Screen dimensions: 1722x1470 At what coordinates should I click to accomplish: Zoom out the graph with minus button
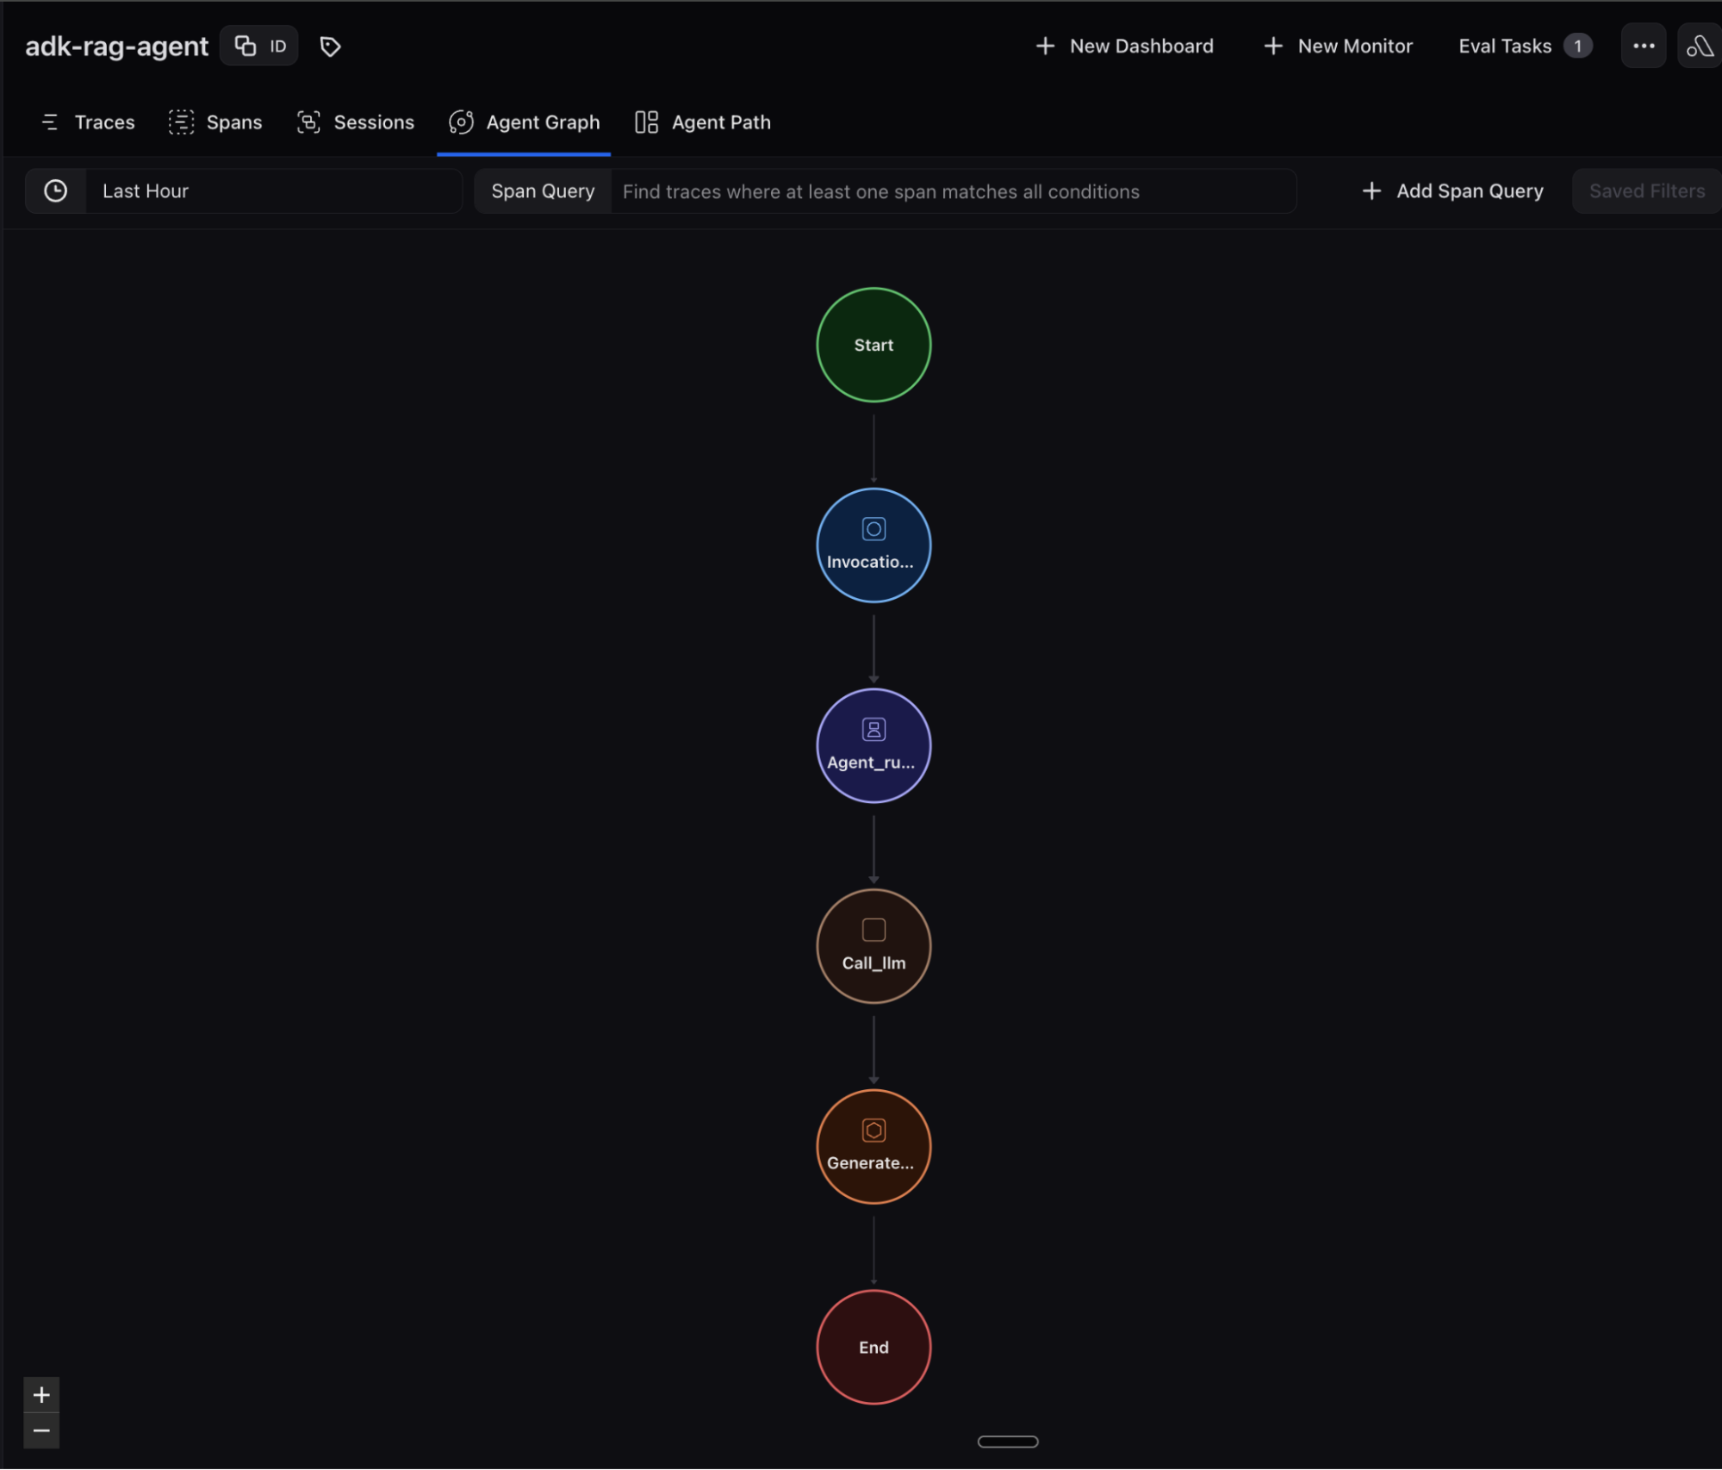pyautogui.click(x=41, y=1431)
